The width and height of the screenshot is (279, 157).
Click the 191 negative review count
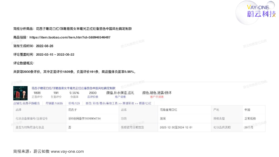tap(56, 93)
